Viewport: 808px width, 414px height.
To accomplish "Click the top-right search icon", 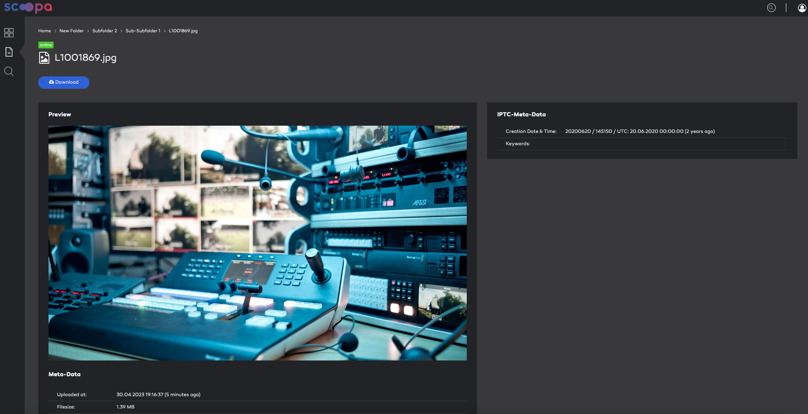I will click(771, 8).
